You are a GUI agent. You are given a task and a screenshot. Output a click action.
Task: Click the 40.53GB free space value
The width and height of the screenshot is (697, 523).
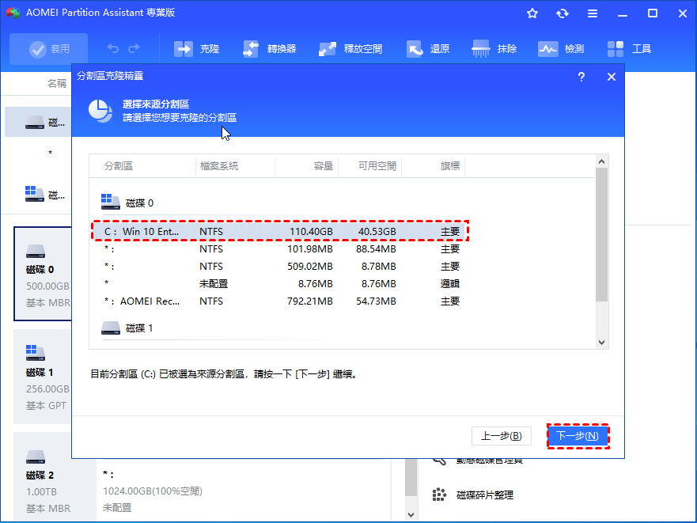click(377, 231)
